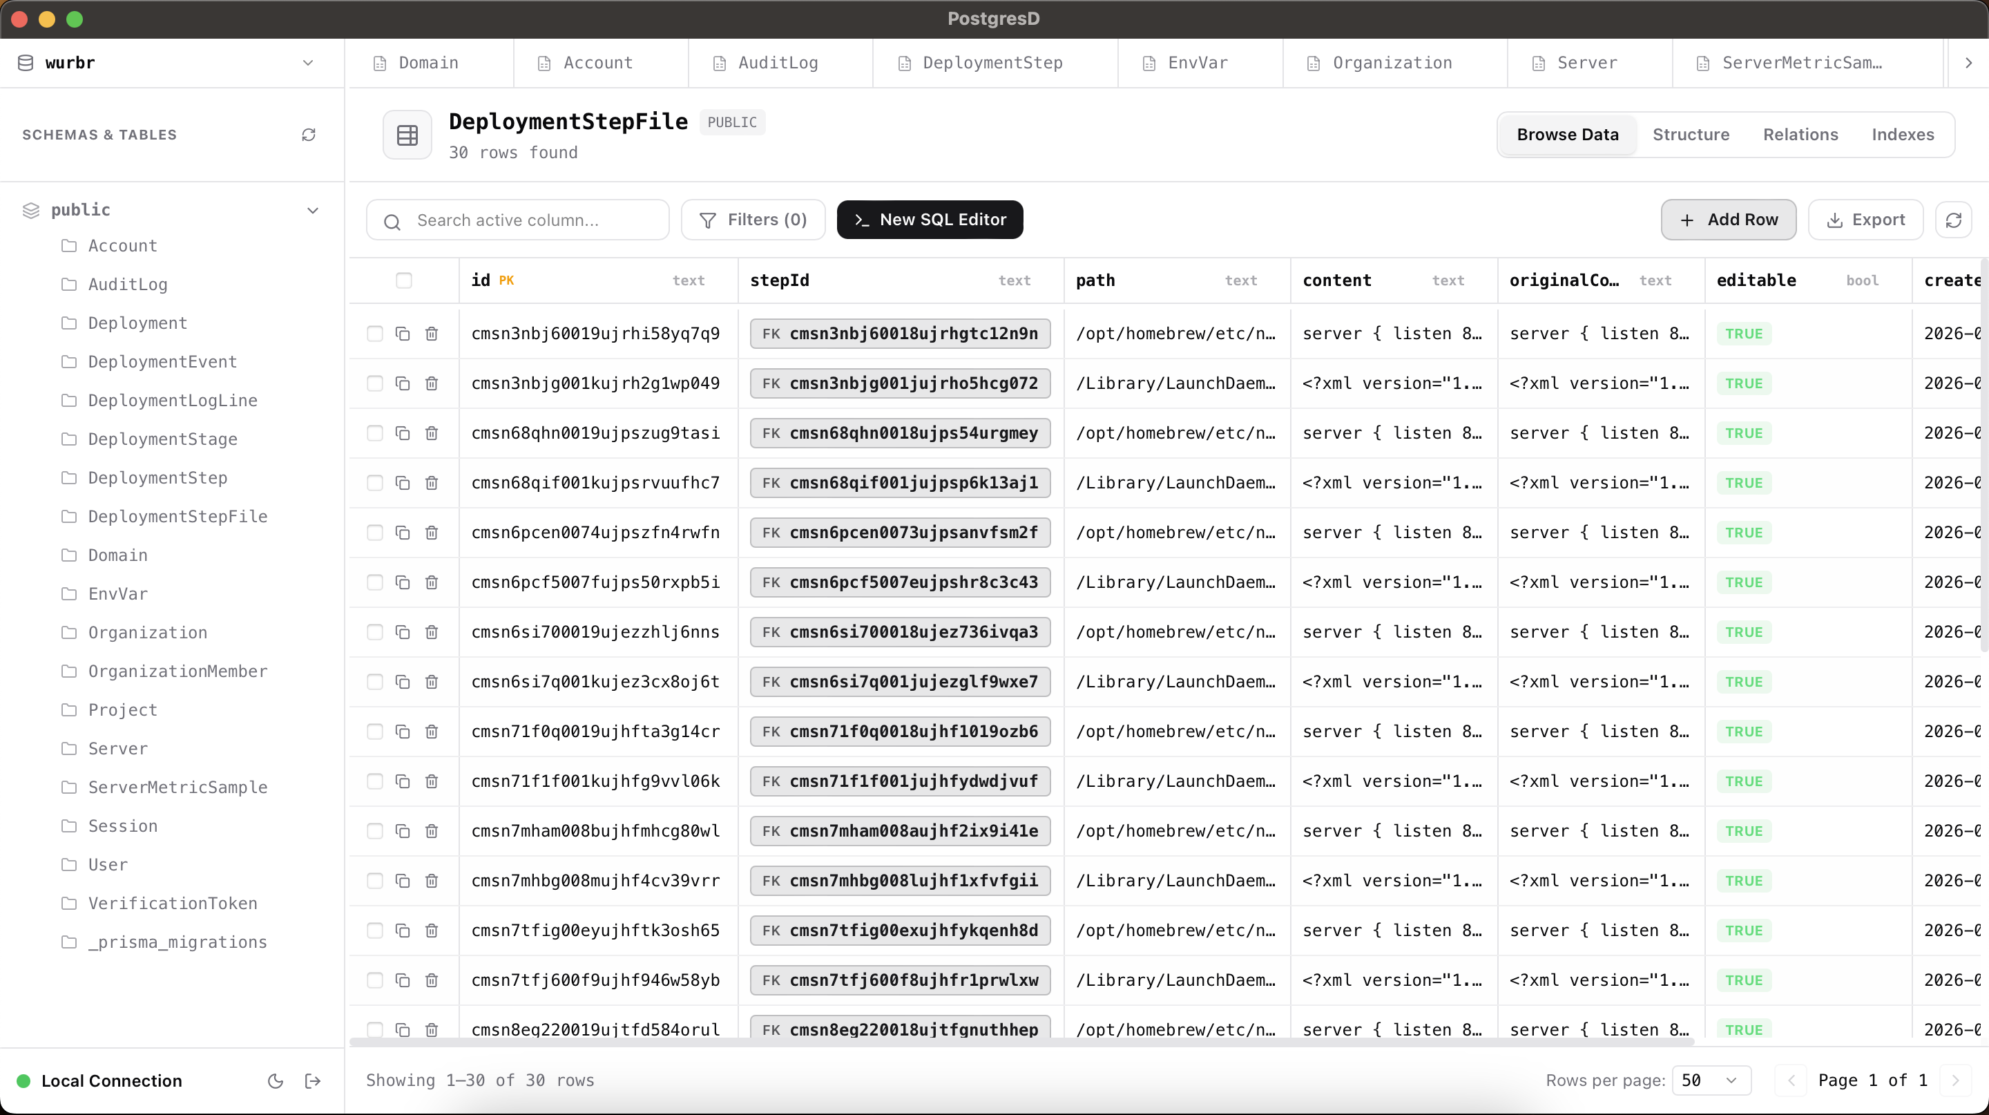This screenshot has height=1115, width=1989.
Task: Copy row cmsn6pcf5007fujps50rxpb5i
Action: pyautogui.click(x=402, y=582)
